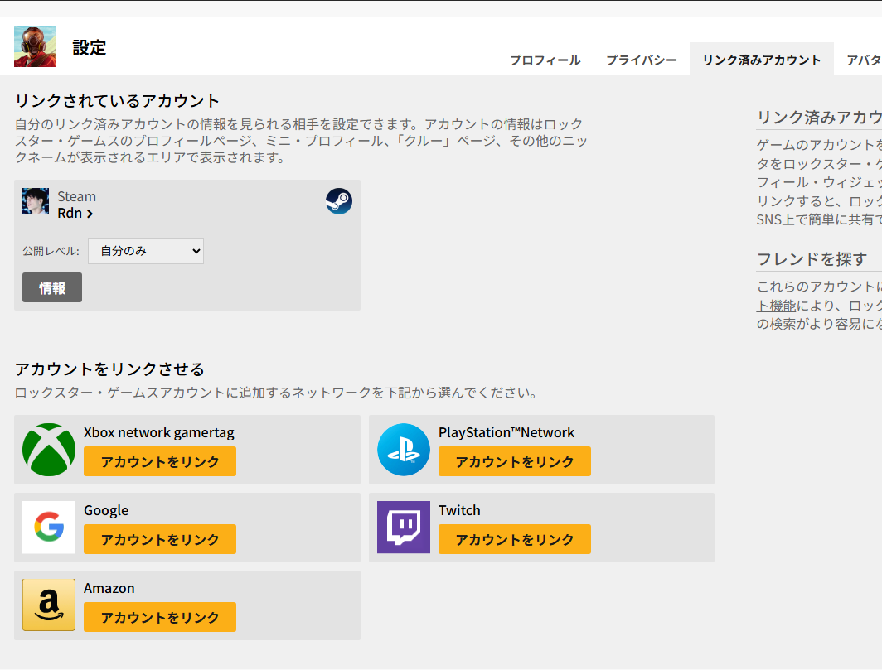Click the 設定 page title

click(x=90, y=48)
